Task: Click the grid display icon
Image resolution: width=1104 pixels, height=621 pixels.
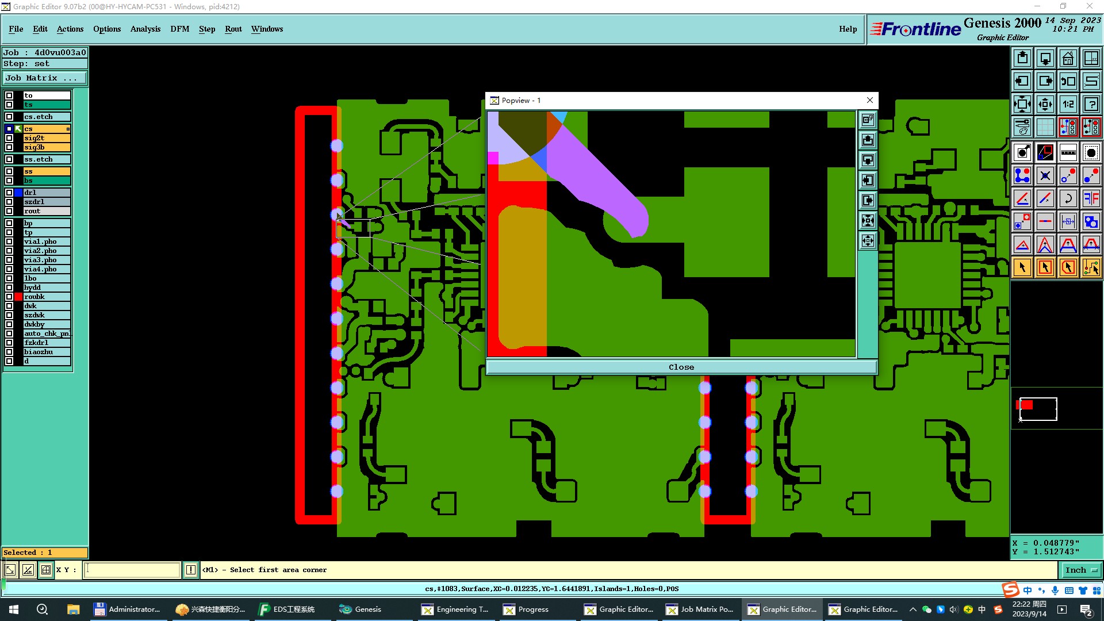Action: (1045, 127)
